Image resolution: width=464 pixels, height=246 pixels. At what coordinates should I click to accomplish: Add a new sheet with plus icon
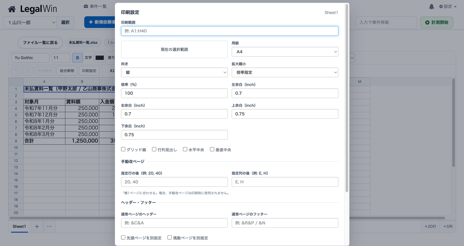pyautogui.click(x=37, y=226)
